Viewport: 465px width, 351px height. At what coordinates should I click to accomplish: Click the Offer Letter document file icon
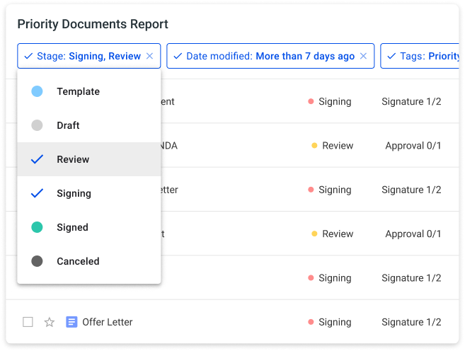[x=71, y=322]
